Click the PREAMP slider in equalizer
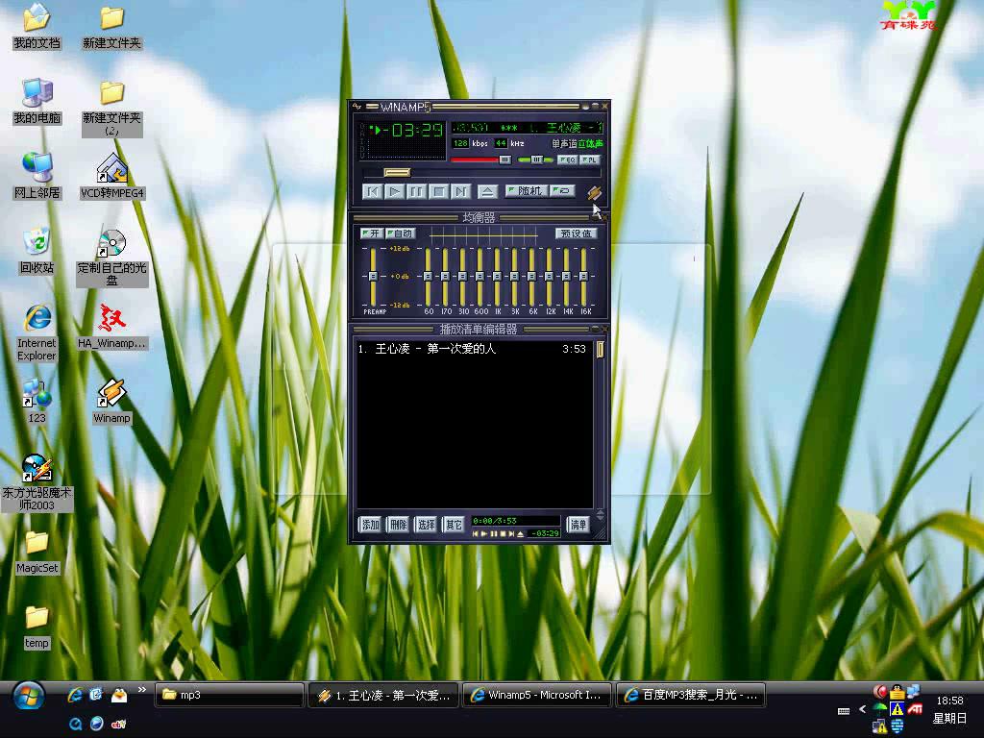This screenshot has width=984, height=738. tap(373, 277)
